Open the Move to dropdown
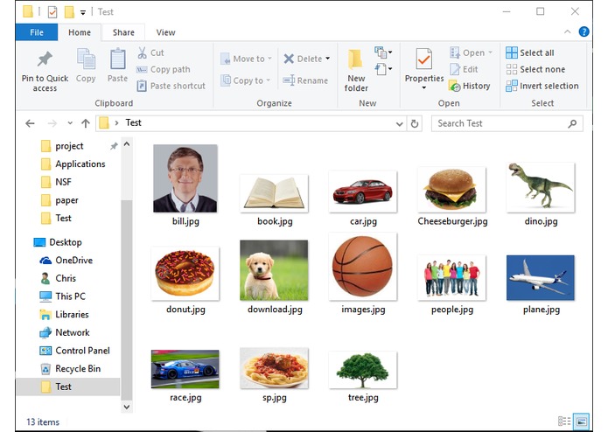The height and width of the screenshot is (432, 608). point(246,59)
